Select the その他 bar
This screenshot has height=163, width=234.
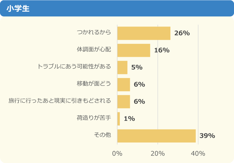coord(157,136)
